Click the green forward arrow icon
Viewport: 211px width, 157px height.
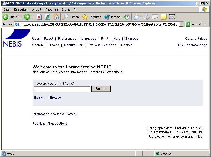[27, 17]
